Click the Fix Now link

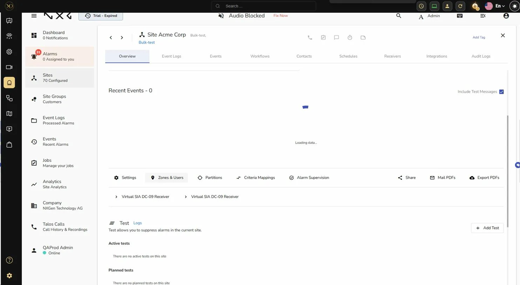pos(280,16)
